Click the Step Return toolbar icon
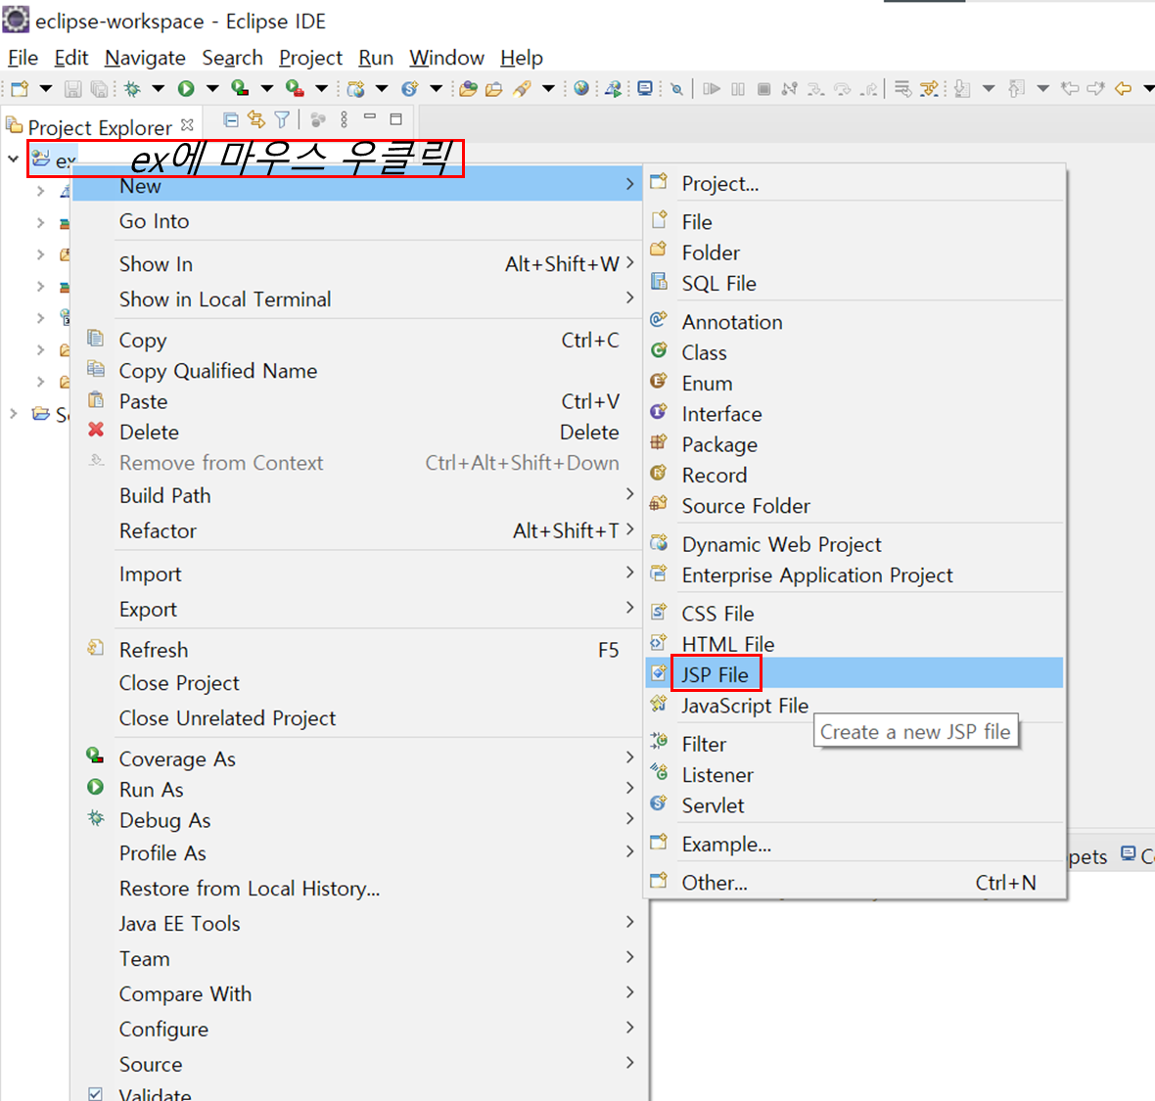 pos(869,89)
